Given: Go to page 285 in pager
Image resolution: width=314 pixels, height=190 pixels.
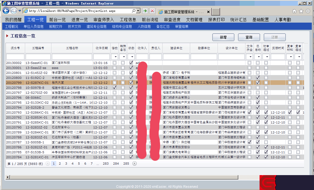Looking at the screenshot, I should (126, 164).
